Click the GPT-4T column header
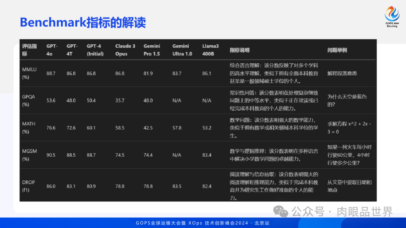This screenshot has height=228, width=406. [x=72, y=50]
